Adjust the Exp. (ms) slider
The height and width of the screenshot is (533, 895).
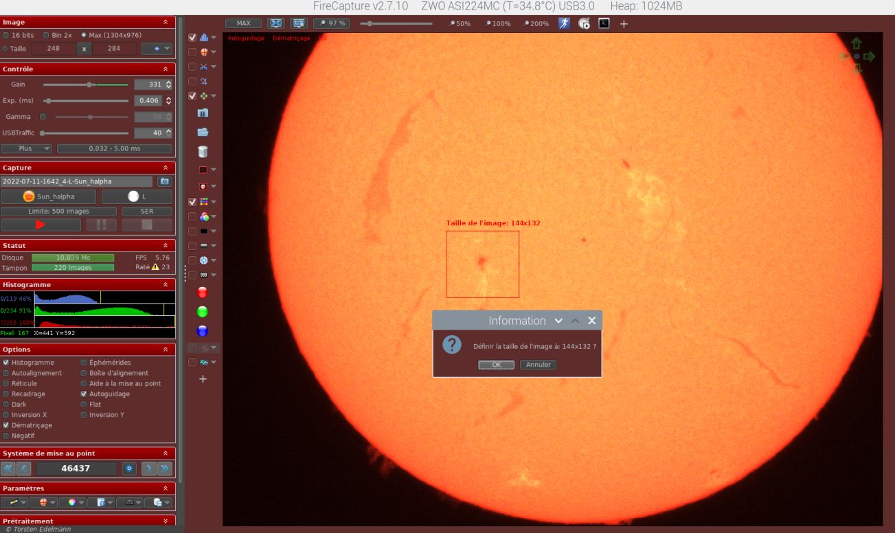pos(86,100)
